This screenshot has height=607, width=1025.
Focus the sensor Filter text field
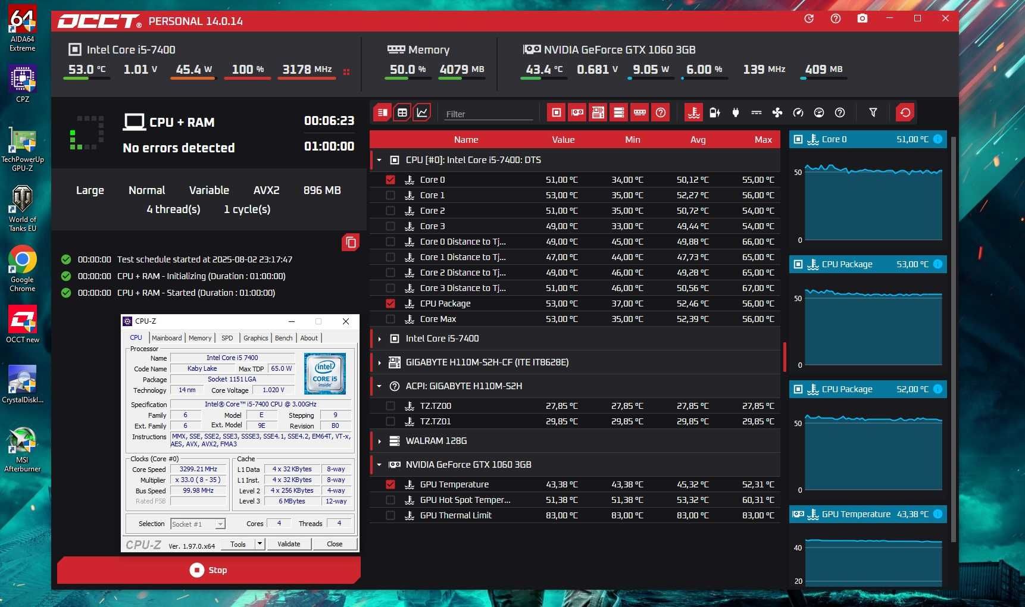(x=488, y=114)
